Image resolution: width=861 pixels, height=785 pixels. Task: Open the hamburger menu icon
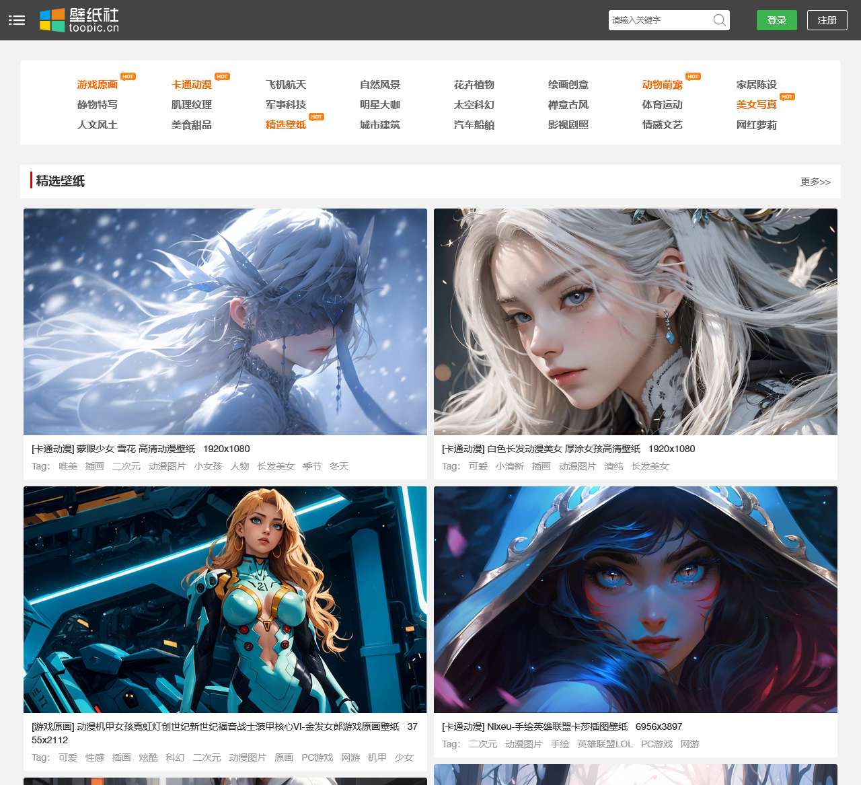(17, 20)
